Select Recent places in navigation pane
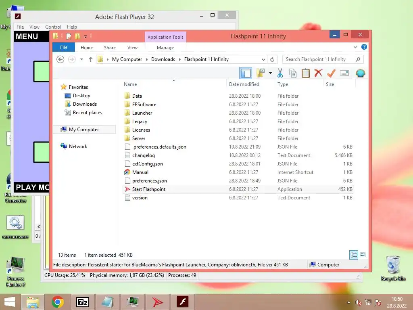Screen dimensions: 413x310 click(88, 113)
